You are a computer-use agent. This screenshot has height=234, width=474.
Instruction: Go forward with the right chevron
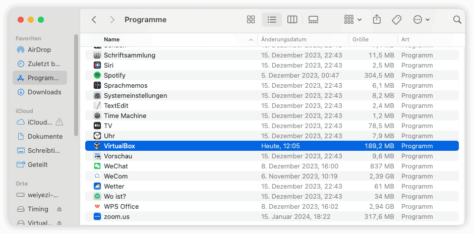coord(112,20)
